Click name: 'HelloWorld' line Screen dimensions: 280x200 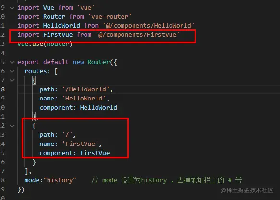tap(74, 99)
